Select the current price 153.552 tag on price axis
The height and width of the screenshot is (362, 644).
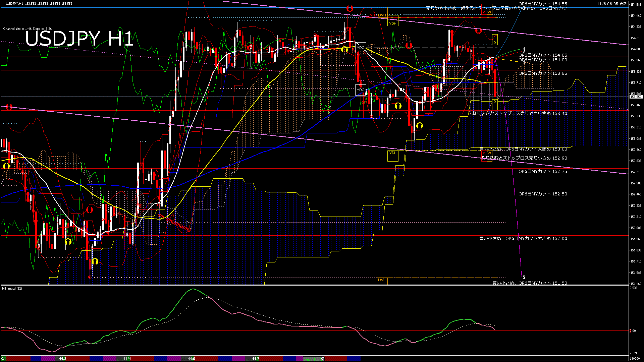point(635,97)
